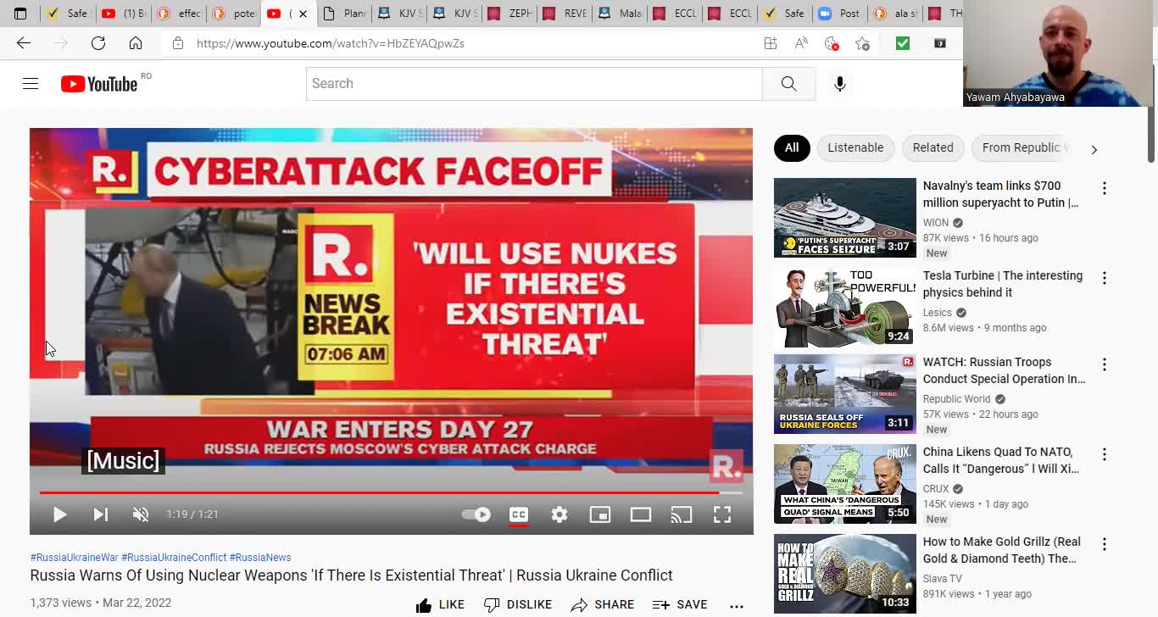Viewport: 1158px width, 617px height.
Task: Open How to Make Gold Grillz title
Action: coord(1001,550)
